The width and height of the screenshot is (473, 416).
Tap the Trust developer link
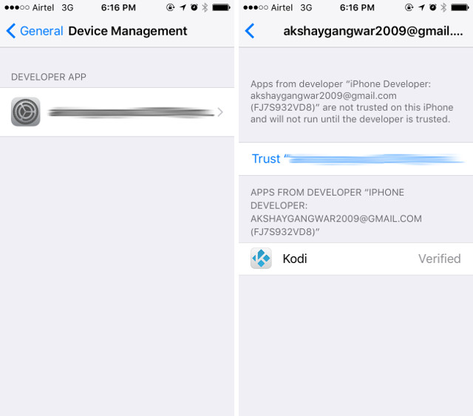(x=358, y=159)
